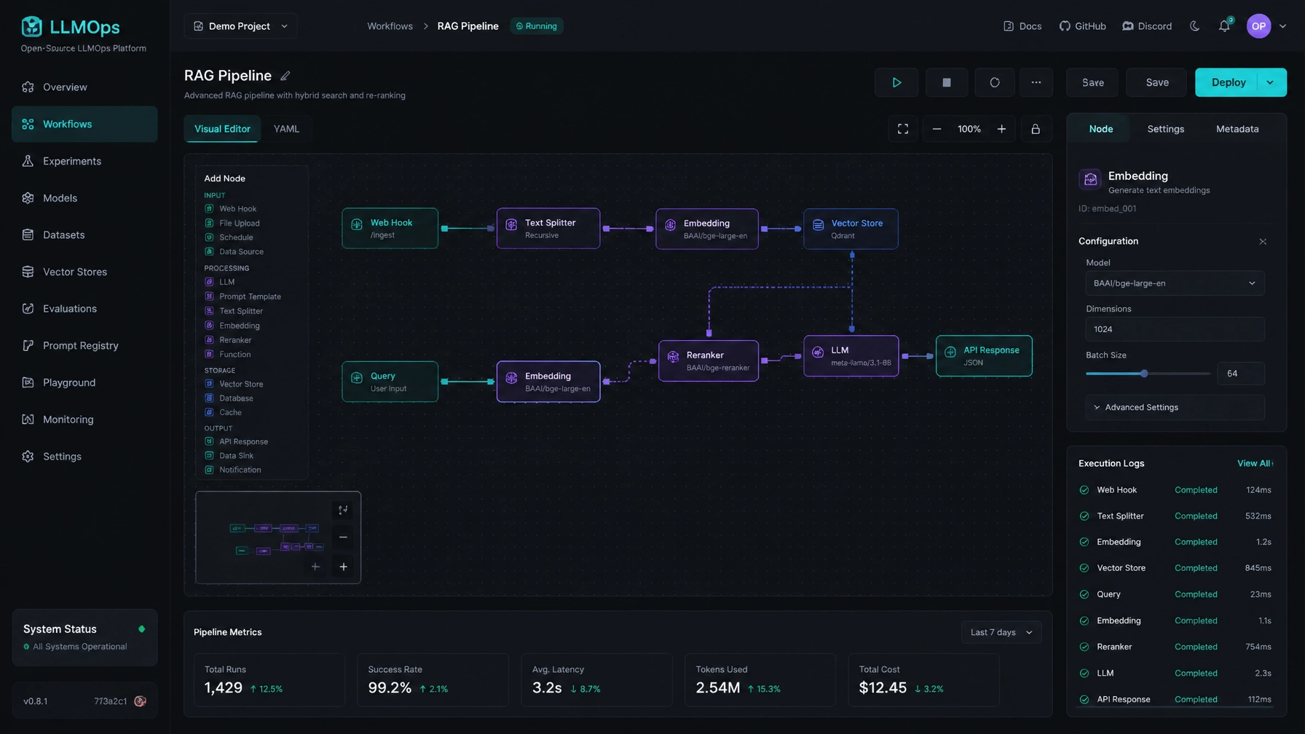The height and width of the screenshot is (734, 1305).
Task: Add File Upload node from palette
Action: [232, 224]
